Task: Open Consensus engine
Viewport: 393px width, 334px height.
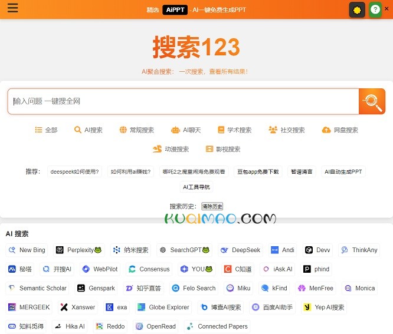Action: tap(149, 269)
